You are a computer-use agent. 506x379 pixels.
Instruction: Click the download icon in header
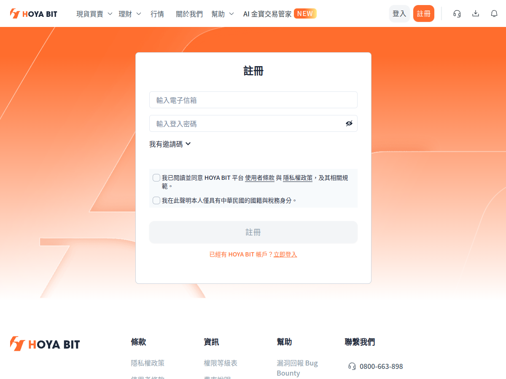point(476,13)
